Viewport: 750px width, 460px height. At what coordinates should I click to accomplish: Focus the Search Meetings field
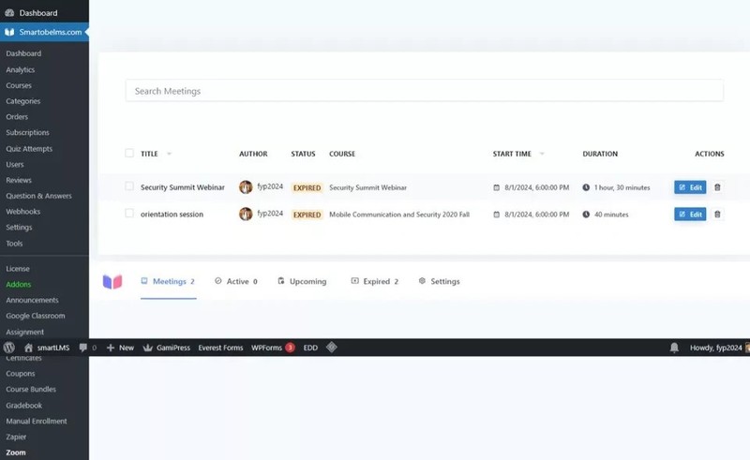coord(425,91)
